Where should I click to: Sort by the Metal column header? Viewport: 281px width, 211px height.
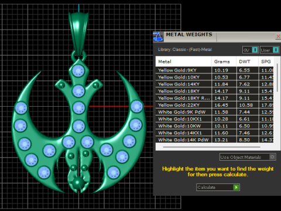(183, 62)
